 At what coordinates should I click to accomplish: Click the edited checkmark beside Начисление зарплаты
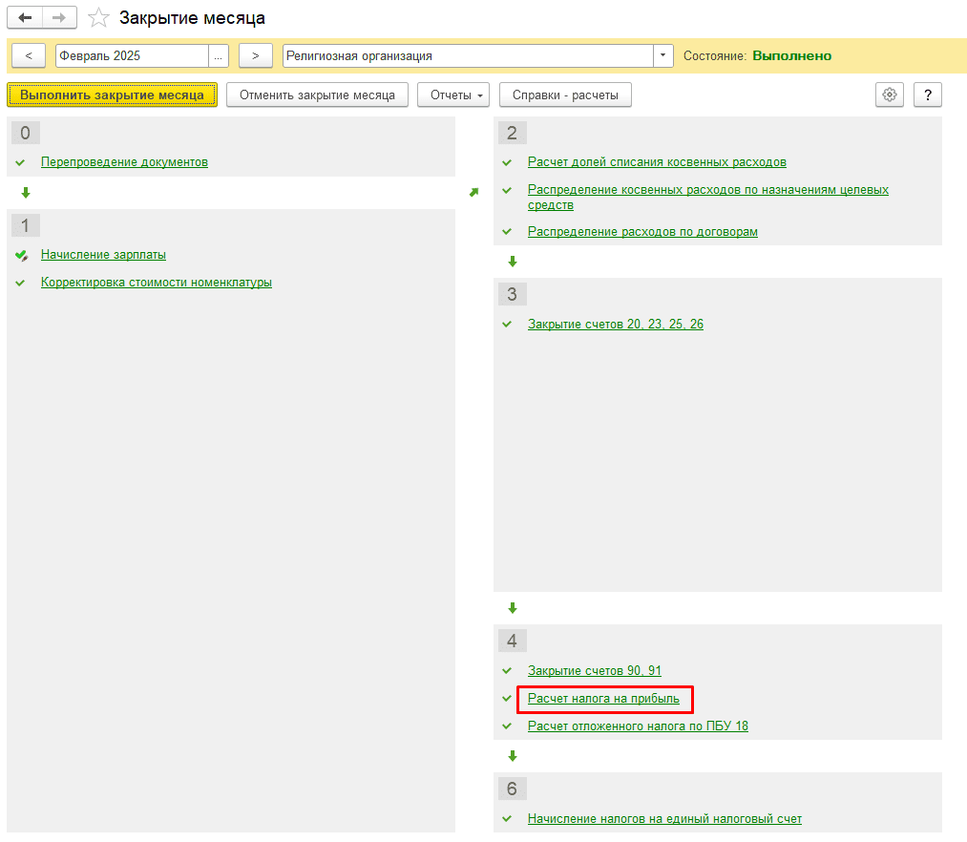tap(21, 255)
